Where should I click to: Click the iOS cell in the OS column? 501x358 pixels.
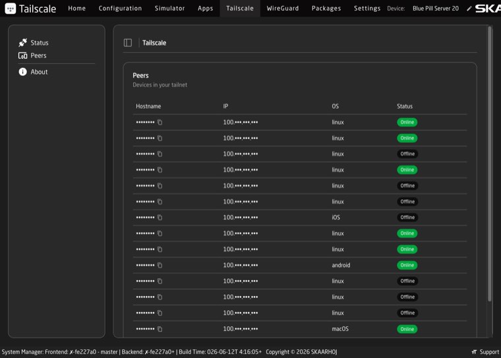point(336,218)
